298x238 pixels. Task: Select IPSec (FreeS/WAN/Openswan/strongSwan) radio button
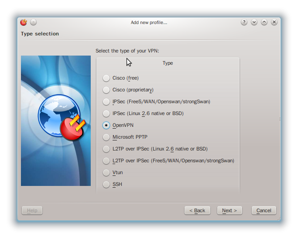click(106, 102)
